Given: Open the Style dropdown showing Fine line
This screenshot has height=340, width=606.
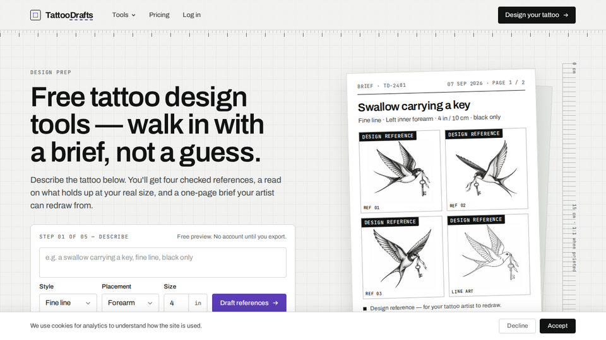Looking at the screenshot, I should click(68, 303).
